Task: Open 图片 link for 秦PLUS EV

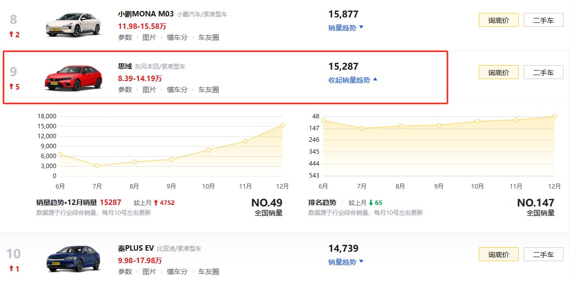Action: coord(149,272)
